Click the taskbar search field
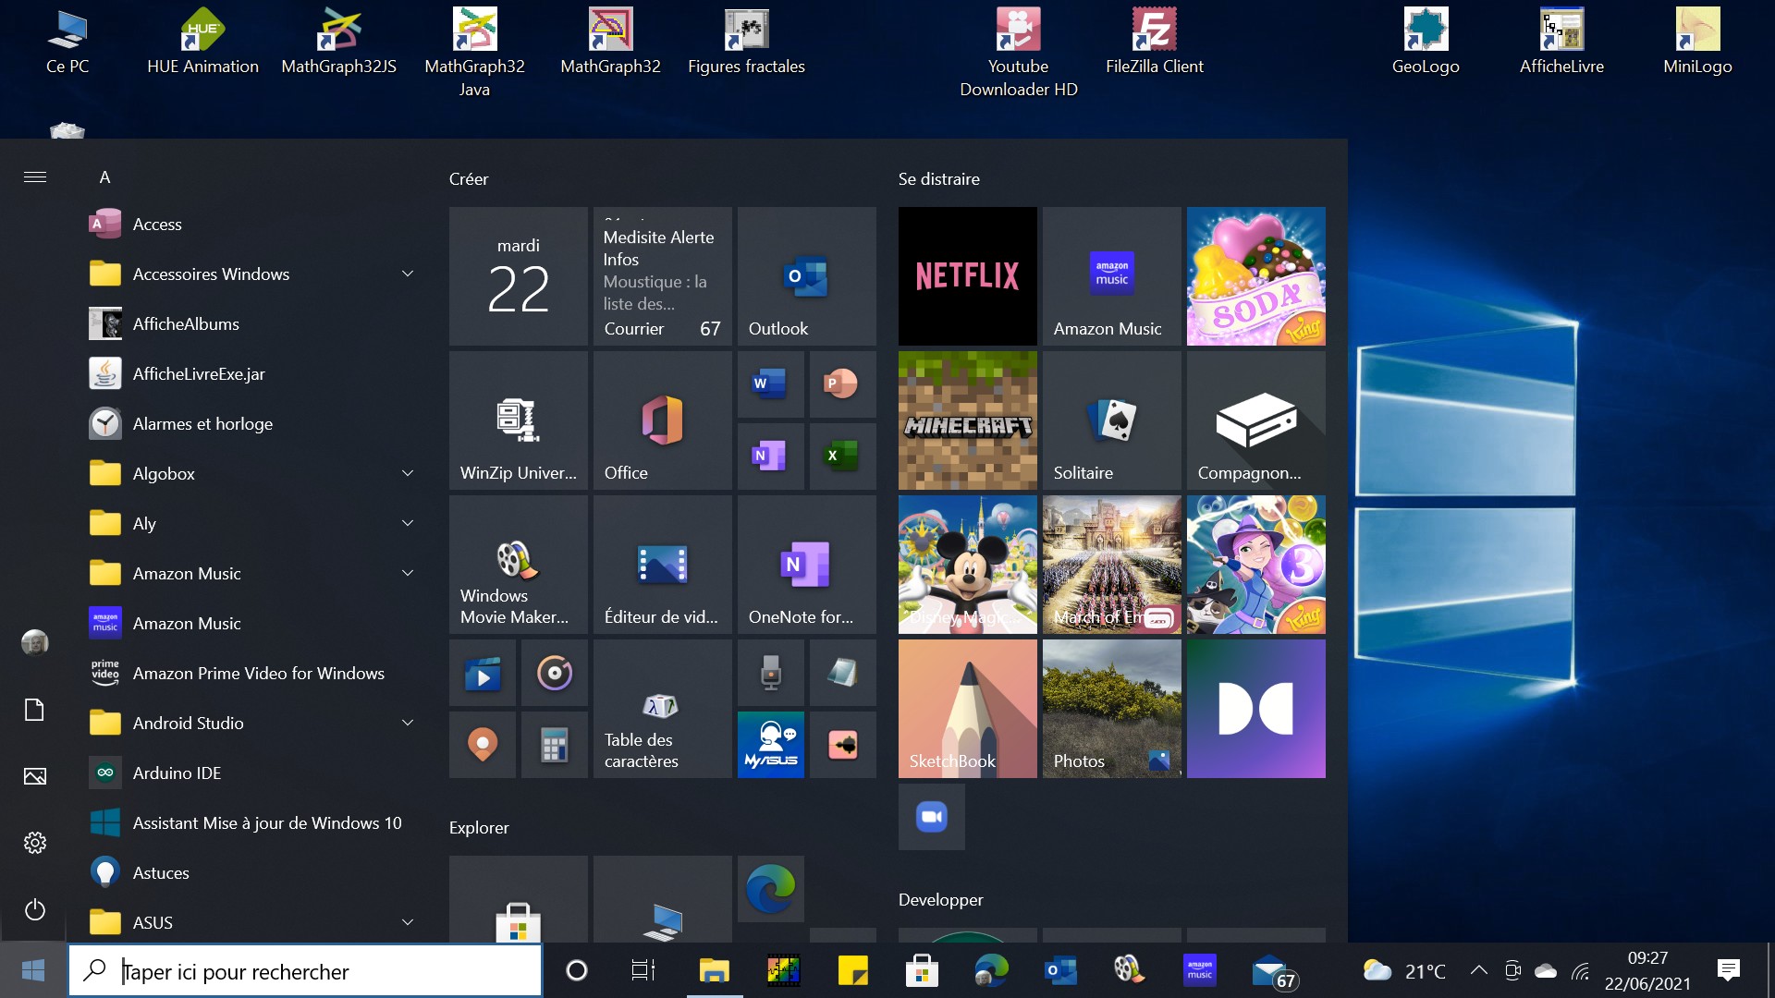Screen dimensions: 1775x998 [x=305, y=971]
